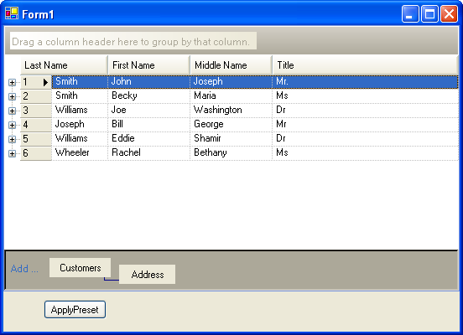
Task: Select row header number 4
Action: [x=36, y=125]
